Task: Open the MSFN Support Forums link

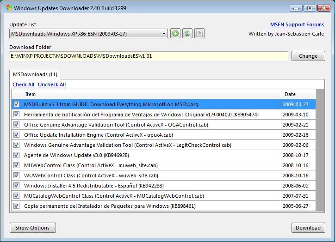Action: (x=297, y=24)
